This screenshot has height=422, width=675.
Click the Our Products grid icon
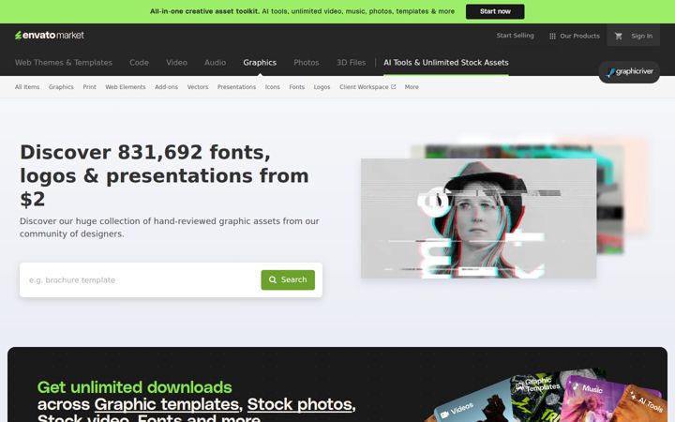coord(552,37)
